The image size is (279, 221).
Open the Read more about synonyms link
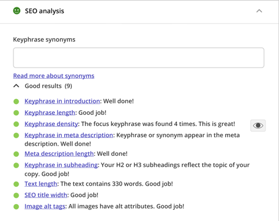coord(54,76)
